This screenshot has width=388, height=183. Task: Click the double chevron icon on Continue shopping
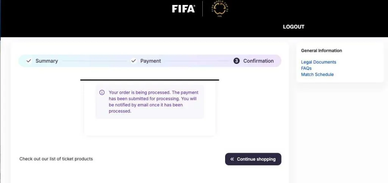click(232, 159)
